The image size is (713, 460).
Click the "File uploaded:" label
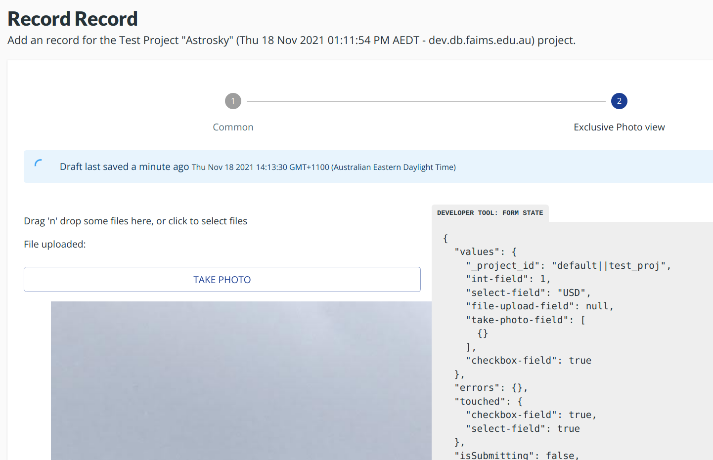(x=55, y=244)
